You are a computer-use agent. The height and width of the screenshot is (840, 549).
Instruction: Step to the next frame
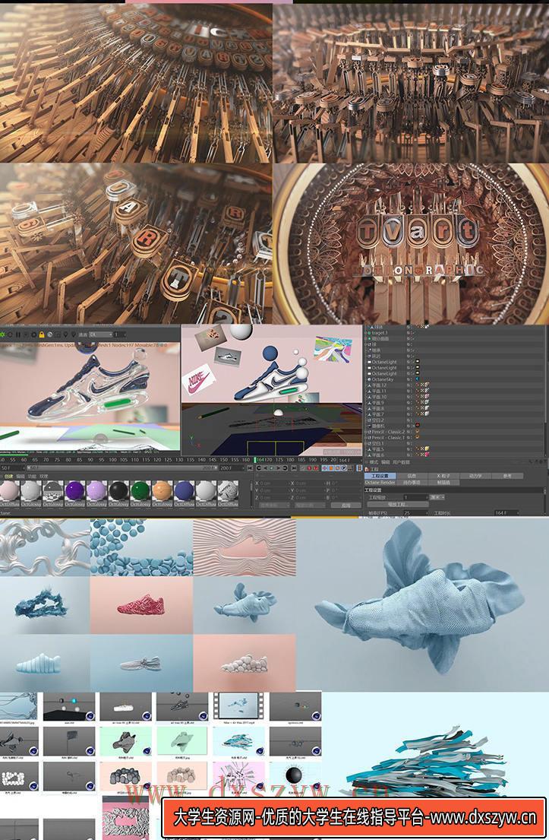pyautogui.click(x=278, y=468)
